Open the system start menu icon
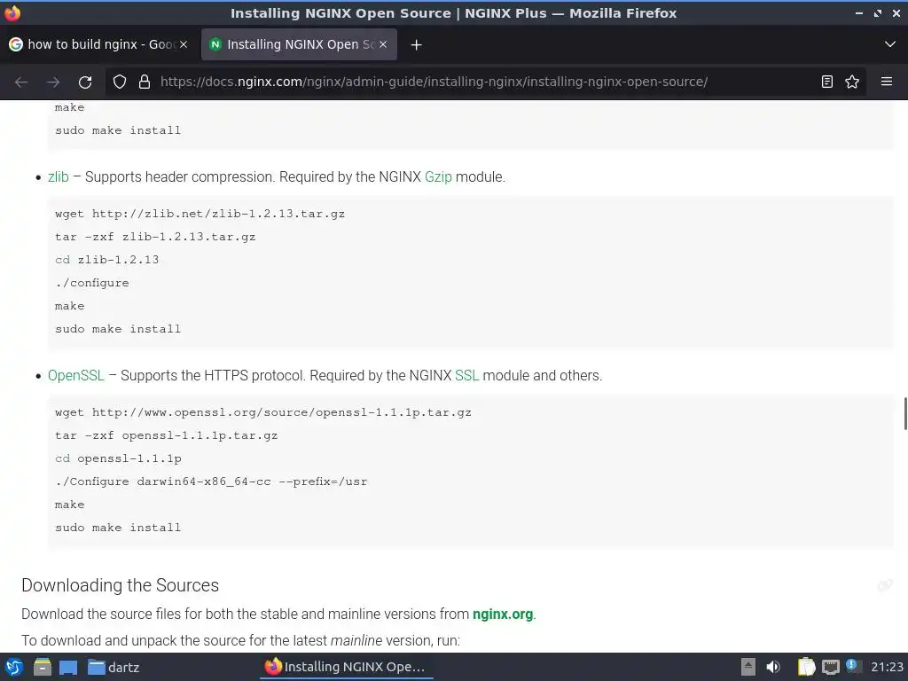Screen dimensions: 908x681 (x=14, y=667)
